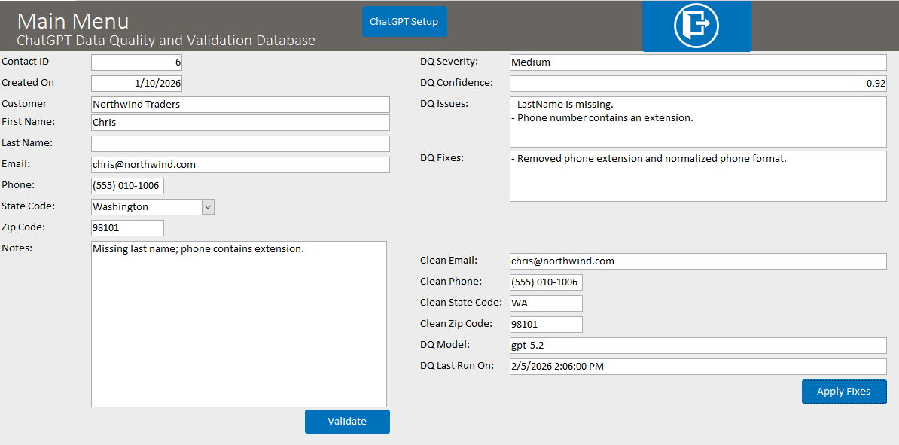The height and width of the screenshot is (445, 899).
Task: Click the Phone field on the left
Action: (127, 186)
